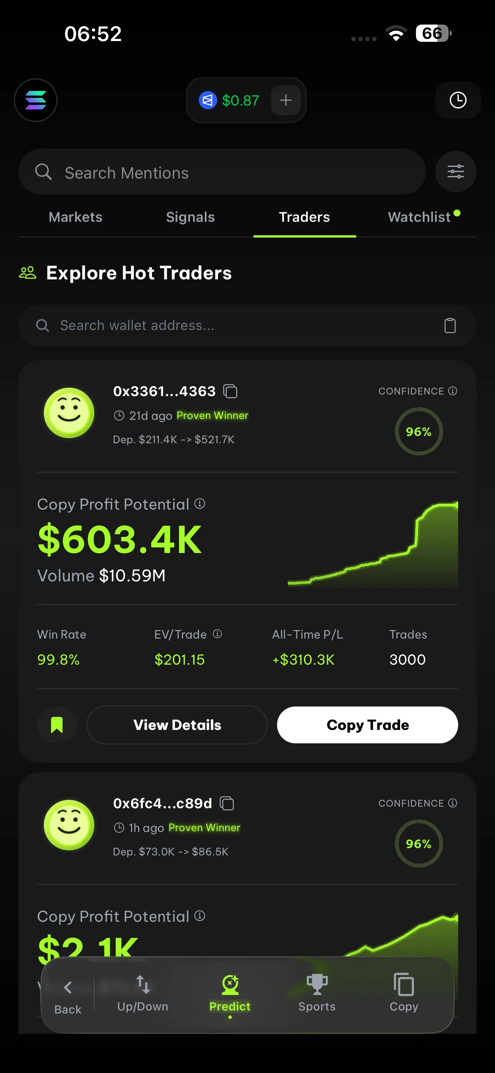Switch to the Watchlist tab
This screenshot has width=495, height=1073.
419,217
